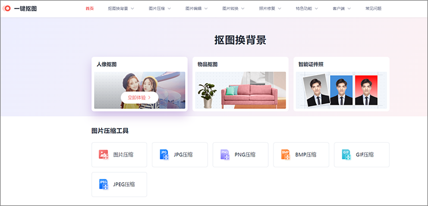Click the 立即体验 button

(x=139, y=98)
